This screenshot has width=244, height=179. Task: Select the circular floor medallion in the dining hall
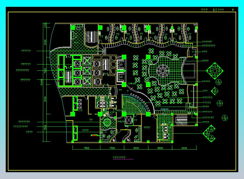163,71
